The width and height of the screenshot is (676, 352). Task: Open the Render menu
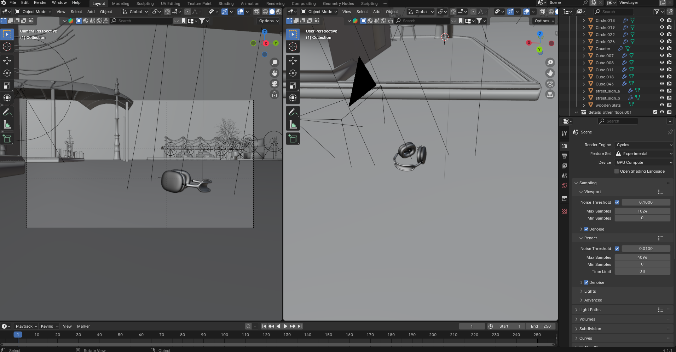(x=40, y=2)
